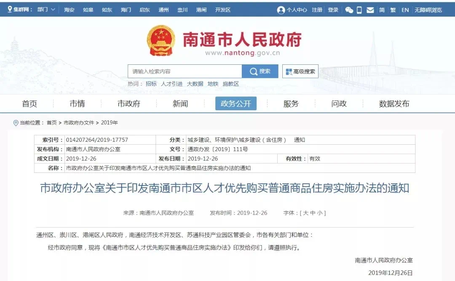Click 登录 to log in

pos(333,10)
